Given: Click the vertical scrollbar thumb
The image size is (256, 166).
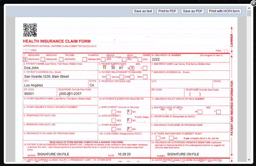Looking at the screenshot, I should (x=249, y=13).
